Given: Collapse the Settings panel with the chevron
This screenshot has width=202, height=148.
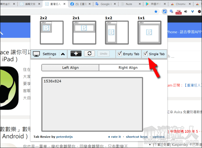Looking at the screenshot, I should pyautogui.click(x=63, y=54).
